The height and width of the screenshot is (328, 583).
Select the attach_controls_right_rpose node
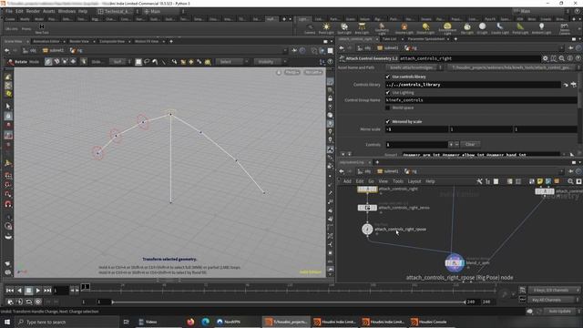[x=367, y=229]
